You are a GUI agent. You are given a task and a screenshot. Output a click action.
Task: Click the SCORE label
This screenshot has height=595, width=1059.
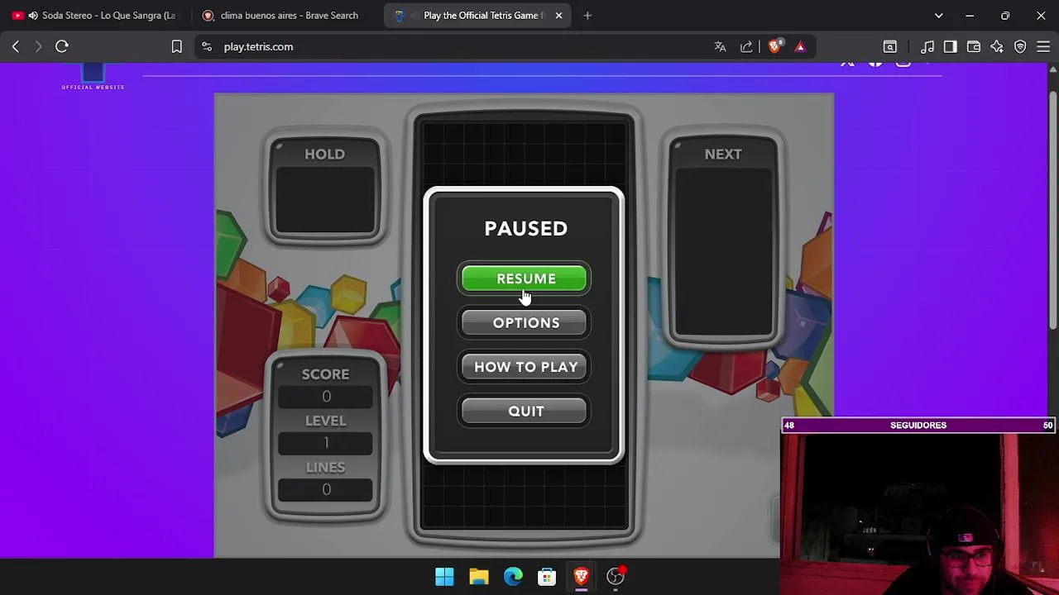click(325, 374)
